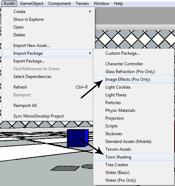175x186 pixels.
Task: Open the Terrain menu
Action: tap(82, 4)
